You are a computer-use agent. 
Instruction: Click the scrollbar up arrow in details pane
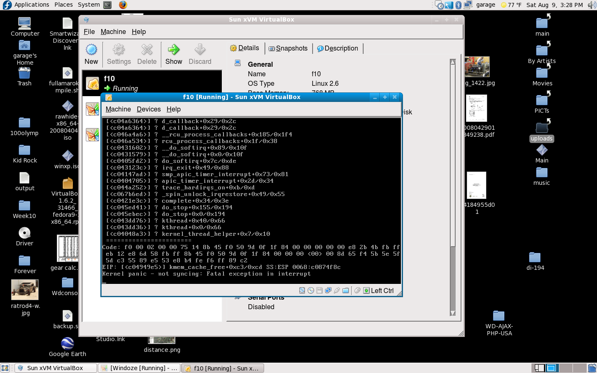click(x=453, y=62)
